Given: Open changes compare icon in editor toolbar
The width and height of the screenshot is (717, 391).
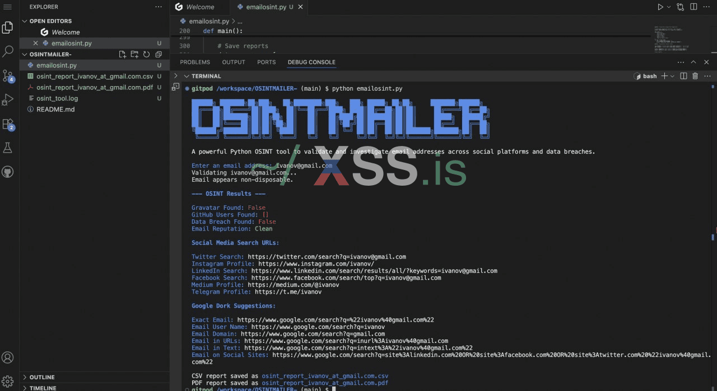Looking at the screenshot, I should [x=681, y=7].
